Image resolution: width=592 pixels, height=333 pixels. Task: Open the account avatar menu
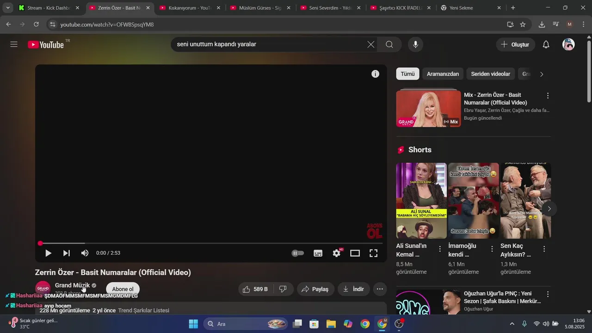point(568,44)
